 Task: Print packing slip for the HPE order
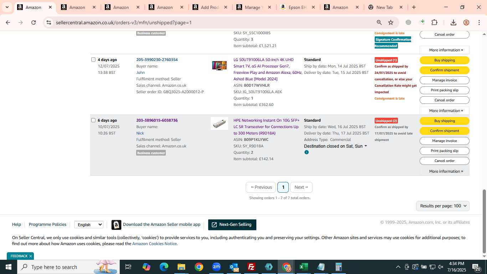[445, 151]
